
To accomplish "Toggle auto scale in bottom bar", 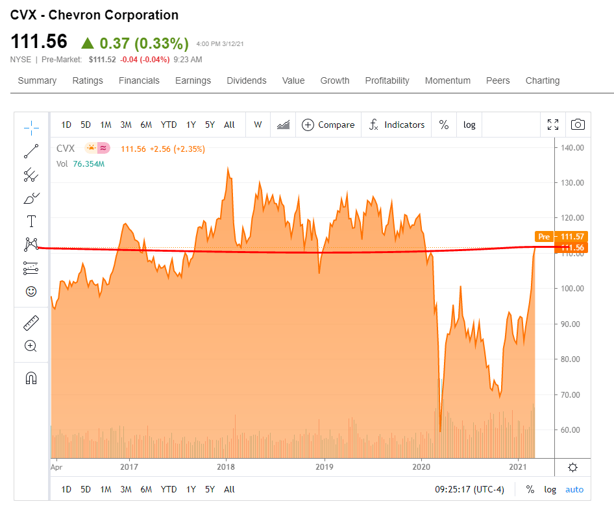I will point(574,489).
